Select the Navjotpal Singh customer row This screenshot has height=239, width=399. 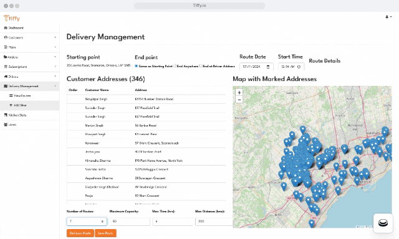tap(146, 99)
